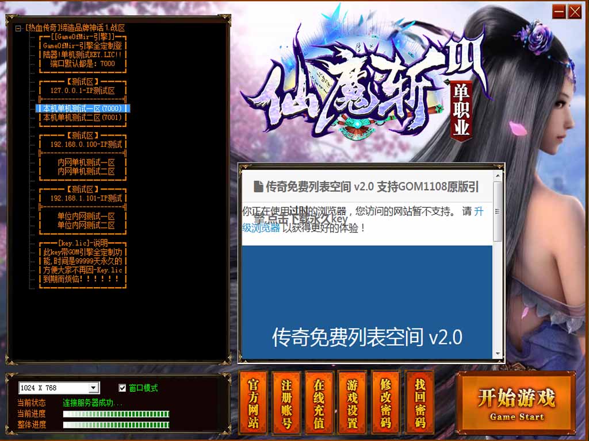This screenshot has width=589, height=441.
Task: Pick 单位内网测试一区 server entry
Action: pos(86,216)
